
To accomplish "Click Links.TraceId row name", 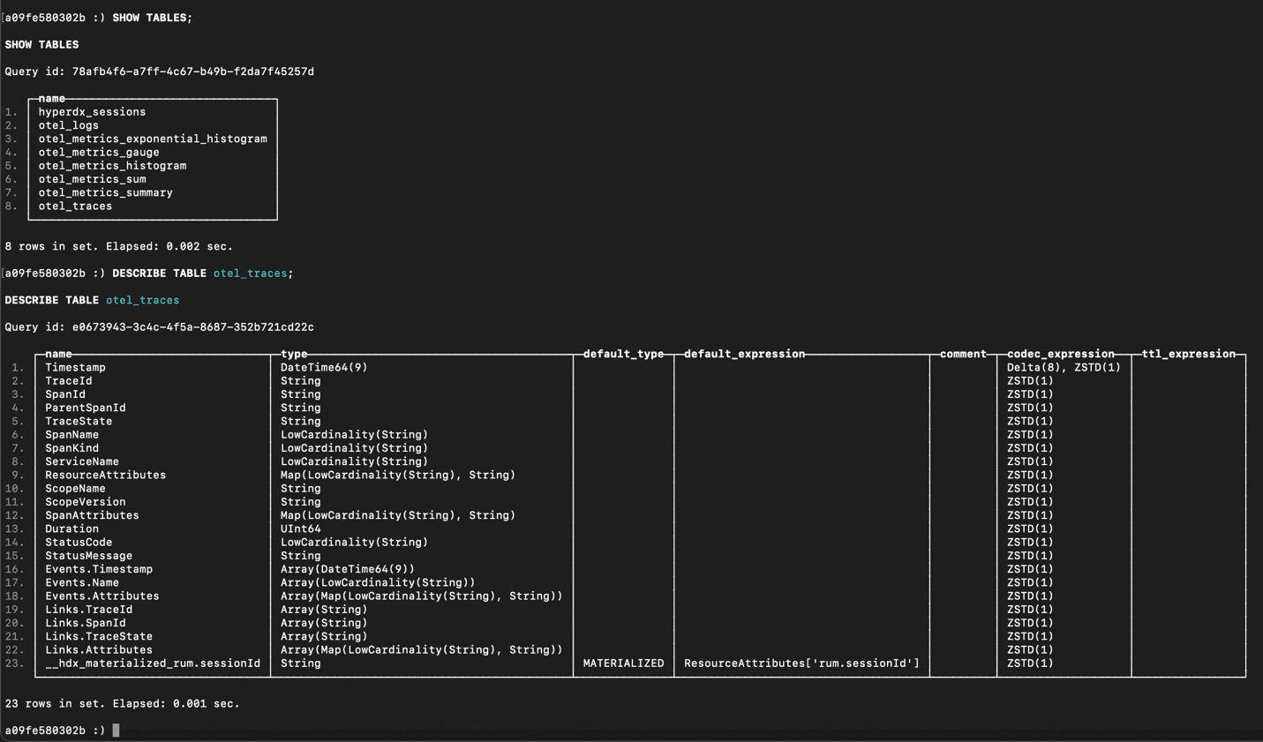I will pyautogui.click(x=89, y=610).
